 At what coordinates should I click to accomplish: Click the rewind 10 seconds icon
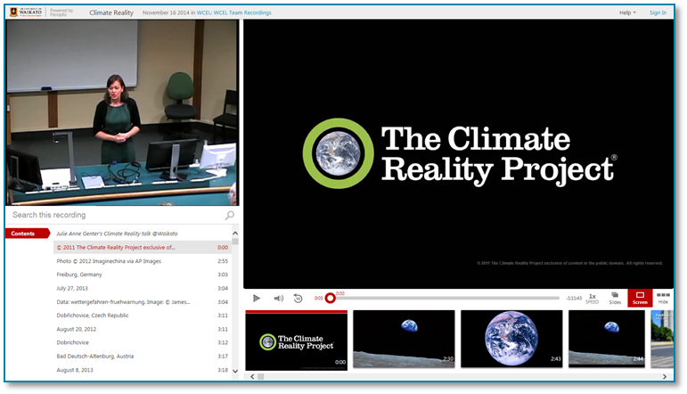click(x=298, y=299)
